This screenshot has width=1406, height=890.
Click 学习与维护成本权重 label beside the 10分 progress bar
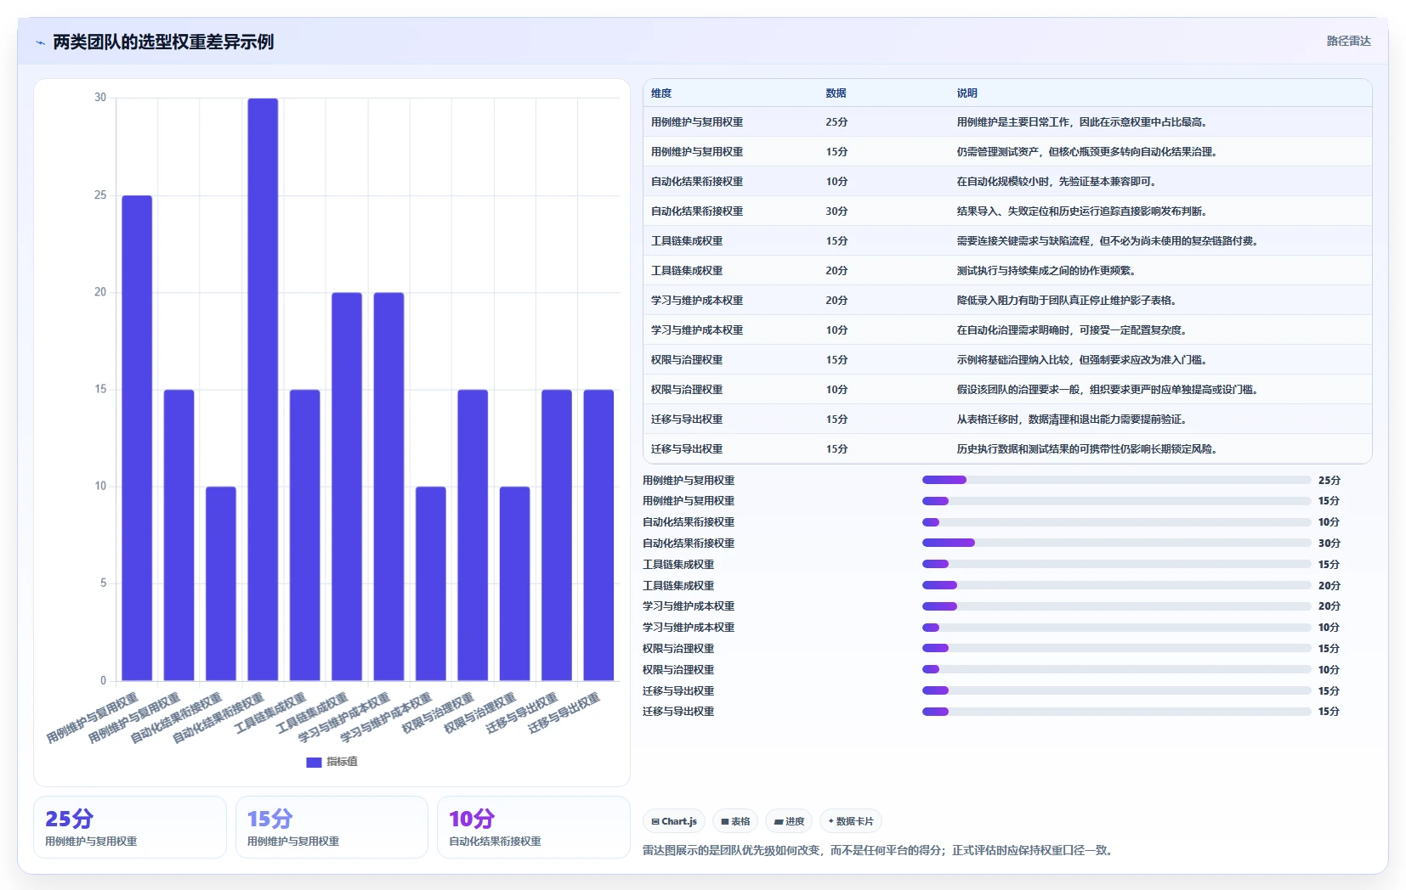click(689, 628)
